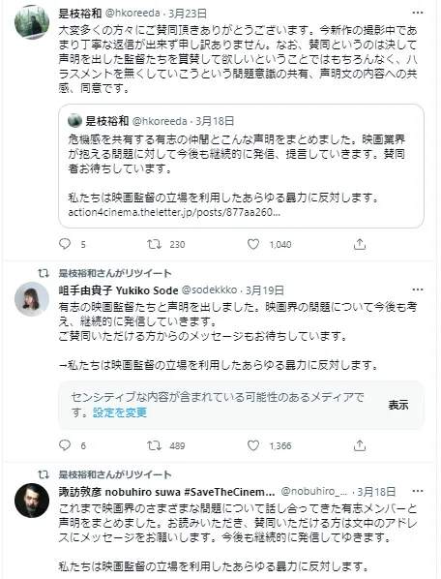441x579 pixels.
Task: Retweet the tweet with 230 retweets
Action: tap(154, 244)
